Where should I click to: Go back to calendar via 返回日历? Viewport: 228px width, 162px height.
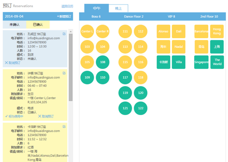(x=67, y=6)
